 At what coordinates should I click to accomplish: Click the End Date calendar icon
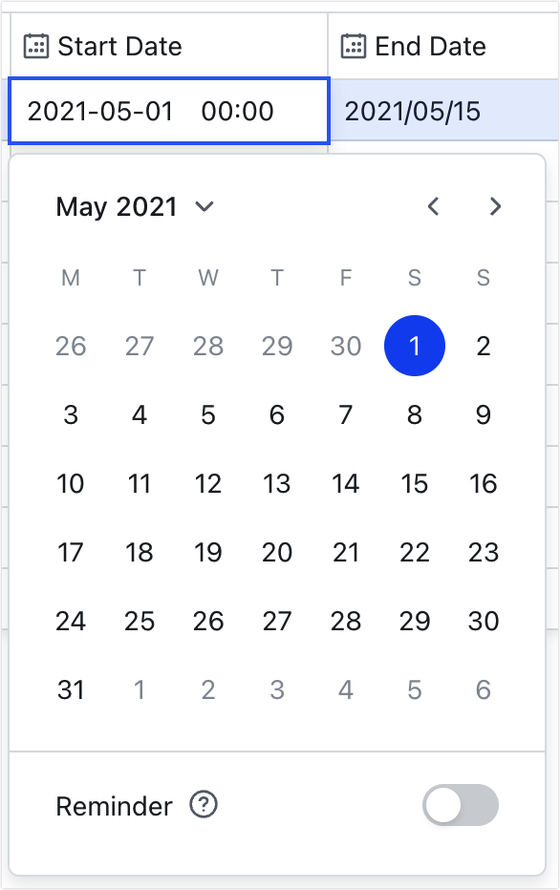coord(354,45)
